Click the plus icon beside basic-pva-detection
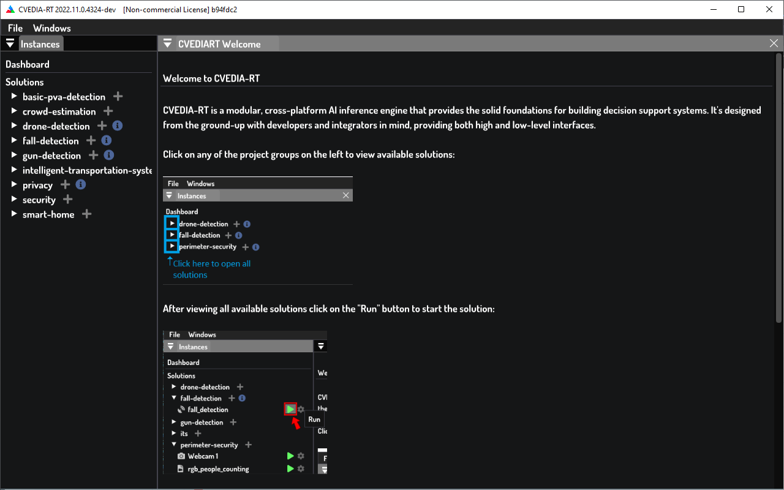The height and width of the screenshot is (490, 784). (118, 97)
